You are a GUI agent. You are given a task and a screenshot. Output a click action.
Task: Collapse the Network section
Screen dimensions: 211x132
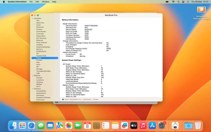[x=33, y=76]
